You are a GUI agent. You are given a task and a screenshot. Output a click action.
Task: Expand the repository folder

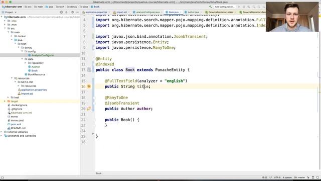[x=26, y=63]
